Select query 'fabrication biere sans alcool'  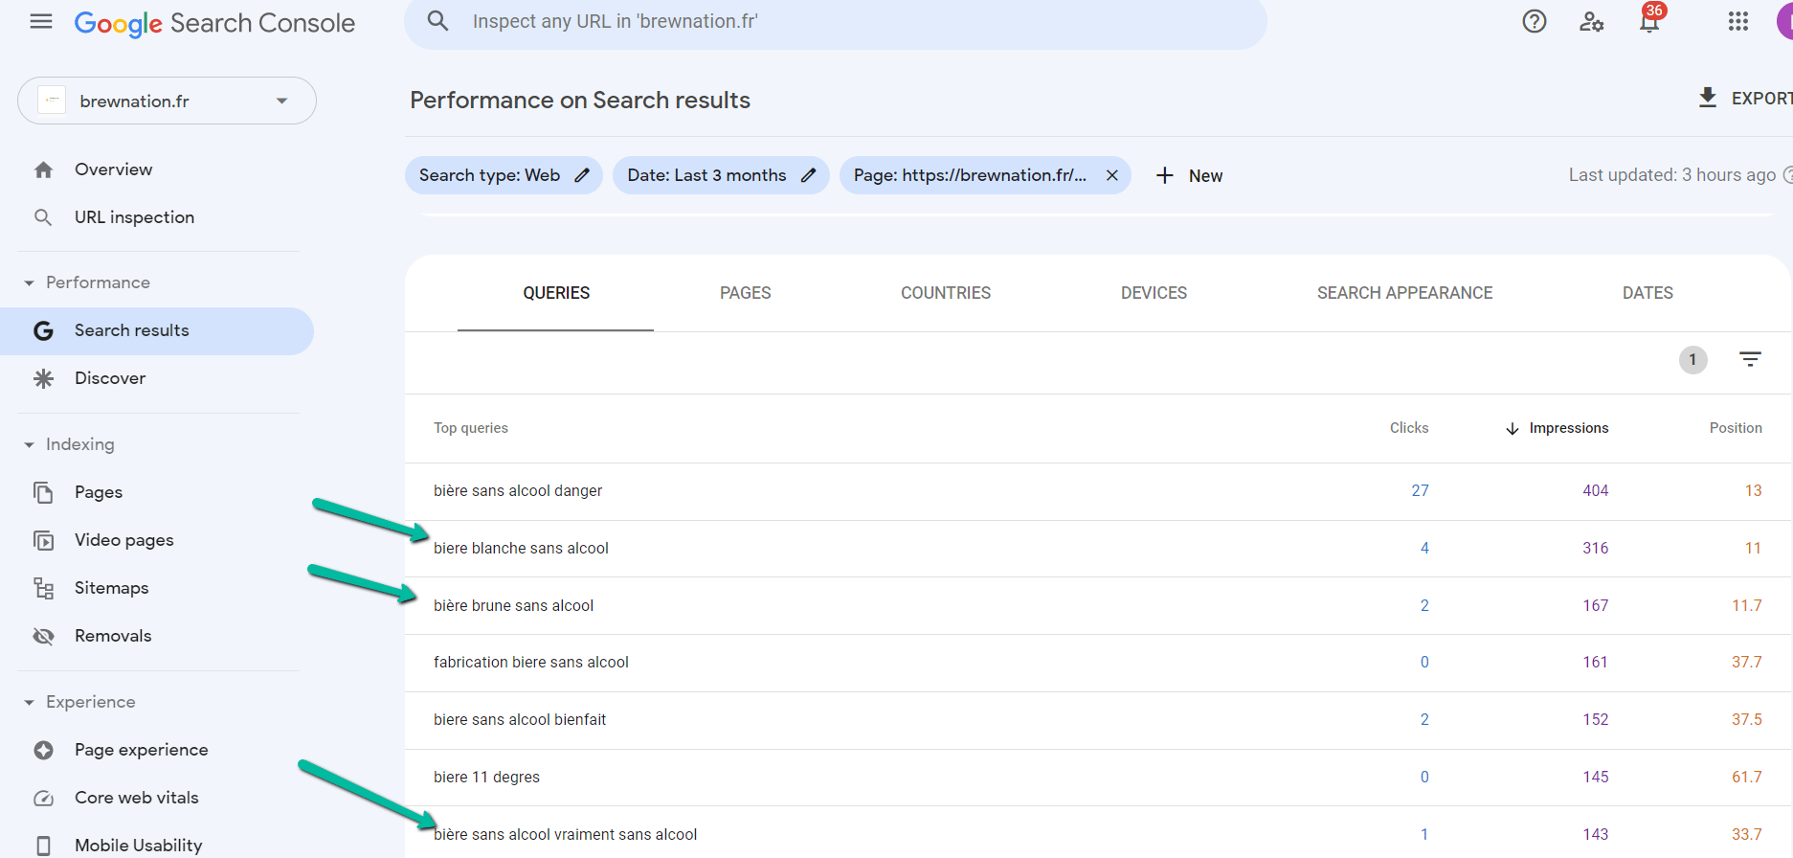(531, 662)
